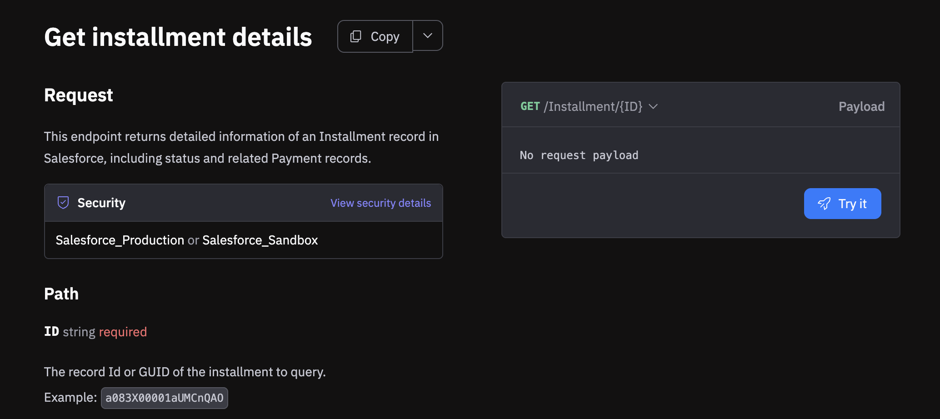Viewport: 940px width, 419px height.
Task: Open the dropdown arrow next to Copy
Action: [x=428, y=36]
